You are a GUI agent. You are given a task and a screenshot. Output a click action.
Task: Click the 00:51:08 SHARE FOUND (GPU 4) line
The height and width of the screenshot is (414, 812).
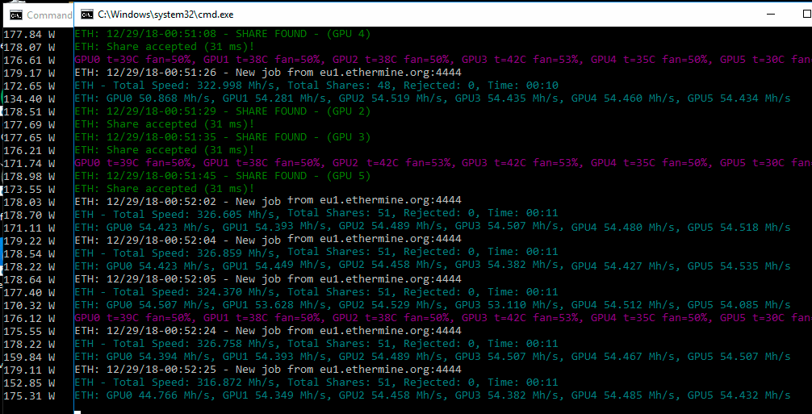223,34
